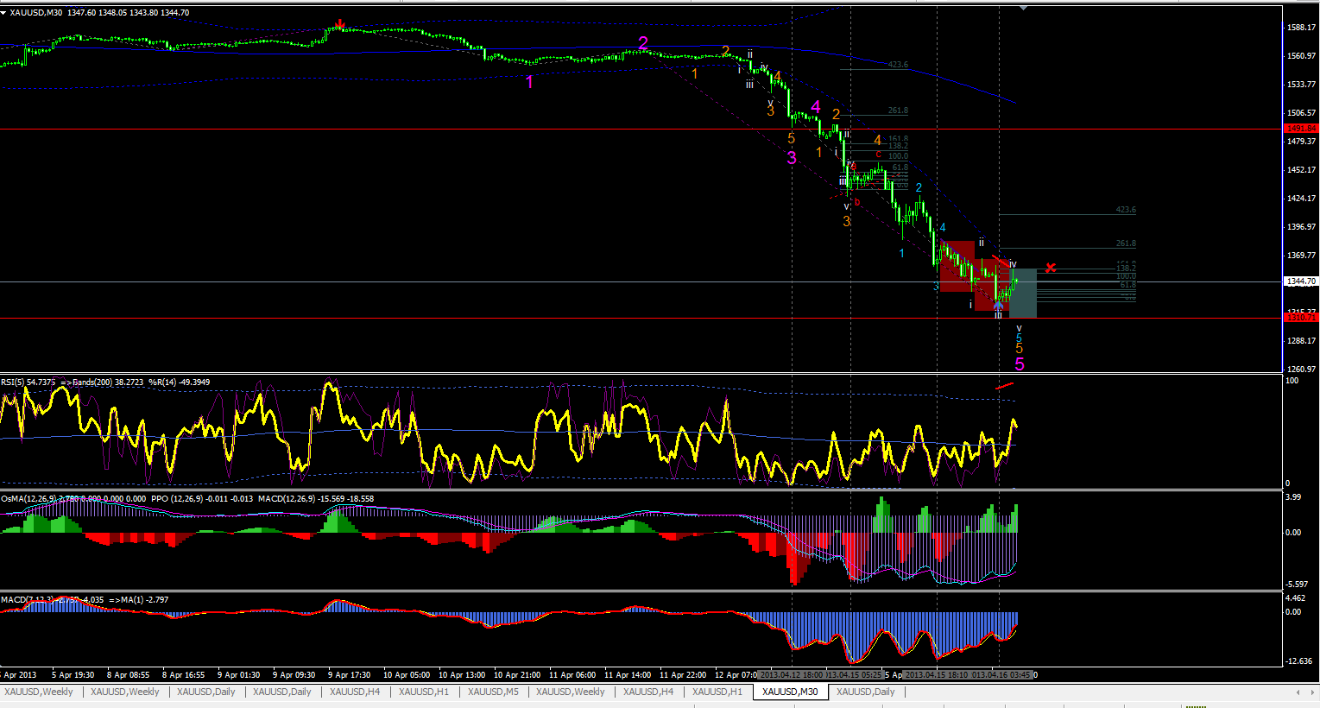Click the right chart-tabs scroll arrow
Screen dimensions: 1320x708
1311,692
